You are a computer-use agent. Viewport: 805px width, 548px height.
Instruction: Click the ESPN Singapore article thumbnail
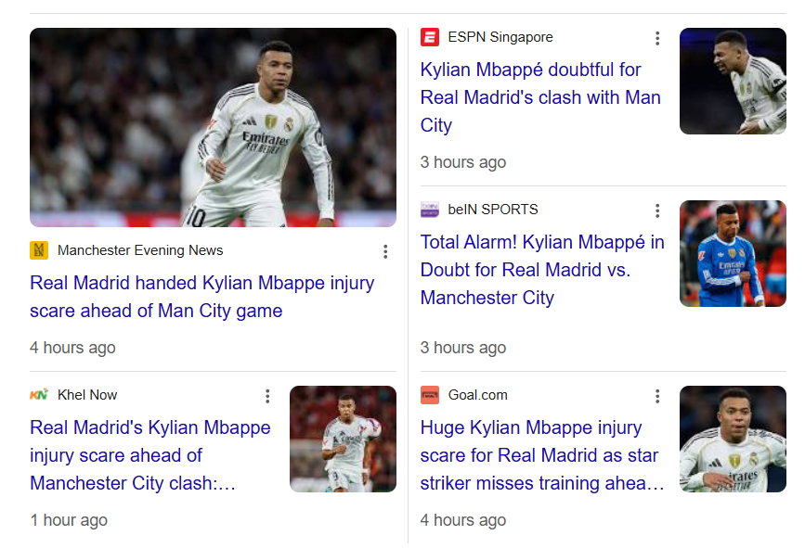[x=733, y=82]
